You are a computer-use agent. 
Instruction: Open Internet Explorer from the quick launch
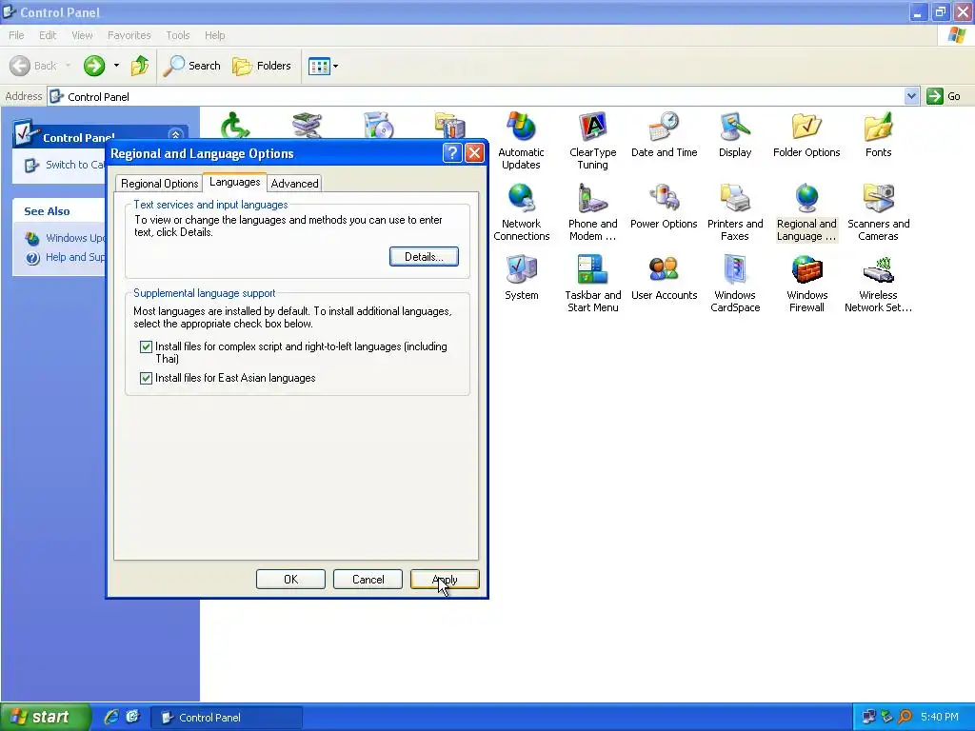(x=111, y=717)
